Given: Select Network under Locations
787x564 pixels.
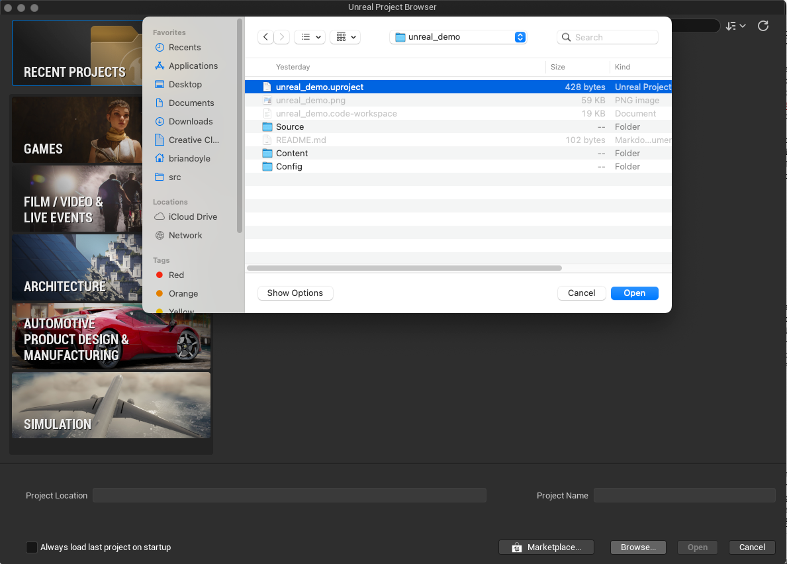Looking at the screenshot, I should (185, 236).
